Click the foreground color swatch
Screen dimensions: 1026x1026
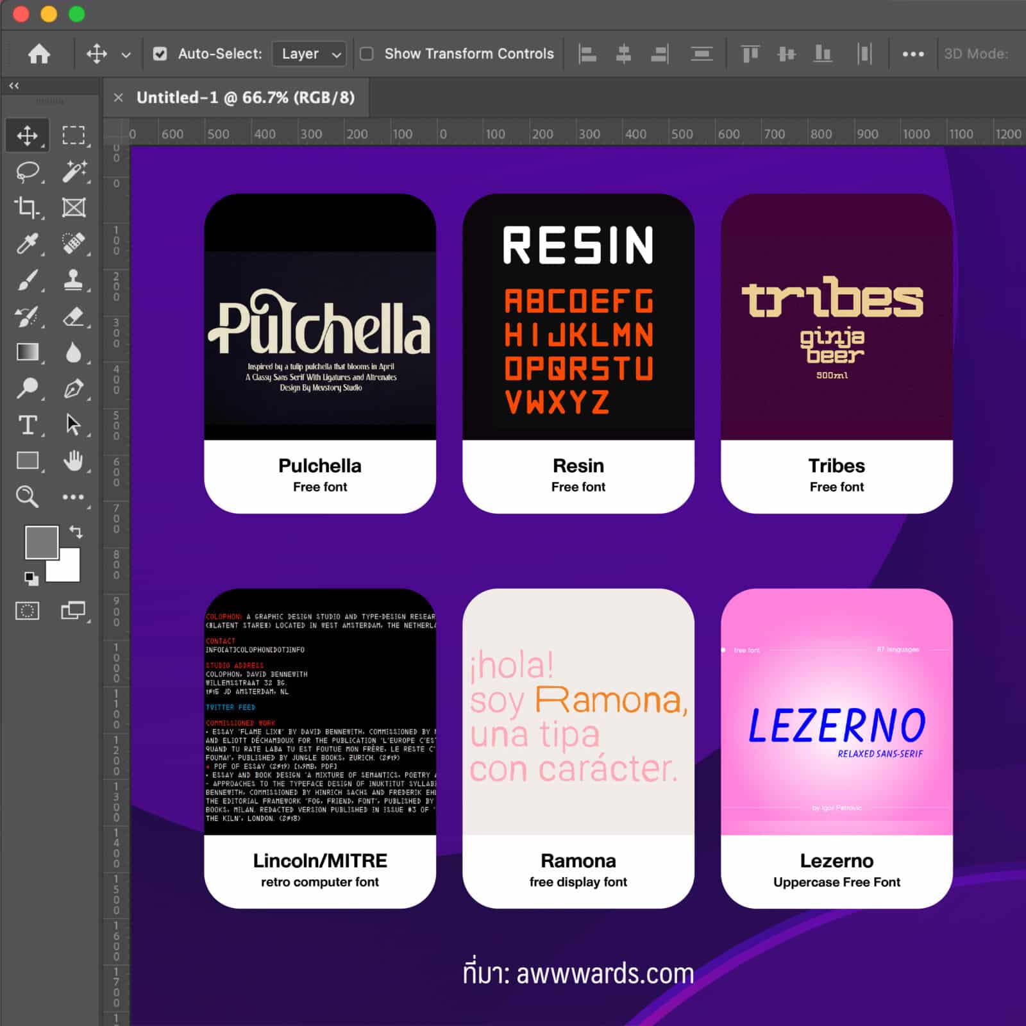click(40, 541)
